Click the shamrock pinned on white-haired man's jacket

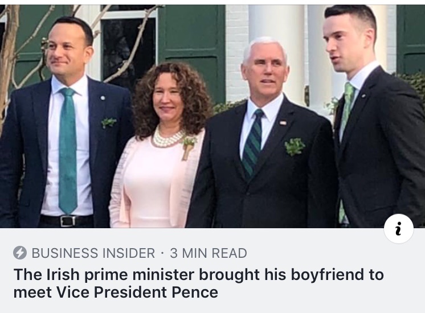[x=295, y=146]
